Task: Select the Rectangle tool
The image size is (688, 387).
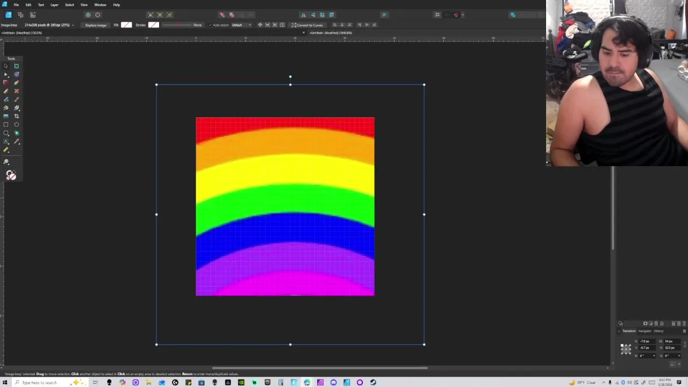Action: tap(6, 124)
